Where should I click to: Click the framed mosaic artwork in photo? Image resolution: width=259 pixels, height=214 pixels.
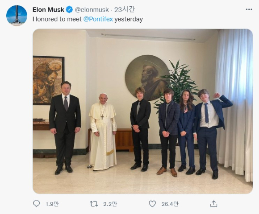pyautogui.click(x=49, y=80)
